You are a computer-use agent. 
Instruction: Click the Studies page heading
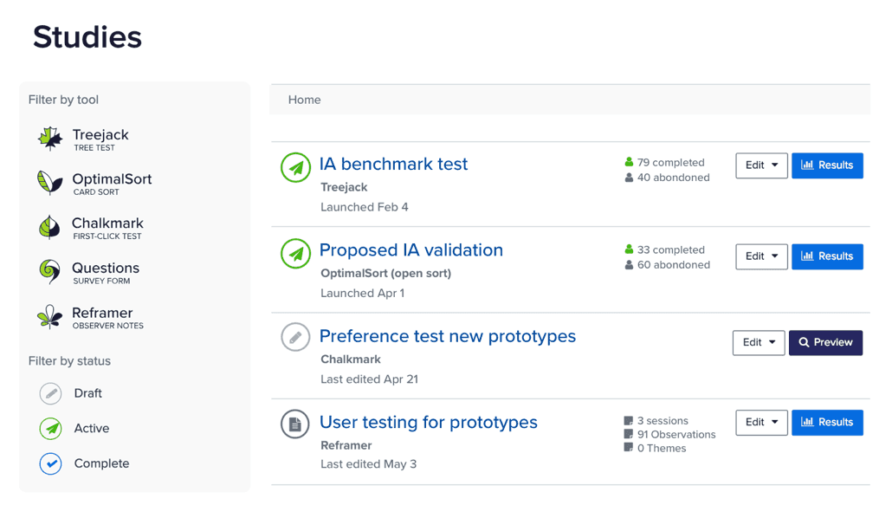(x=87, y=37)
